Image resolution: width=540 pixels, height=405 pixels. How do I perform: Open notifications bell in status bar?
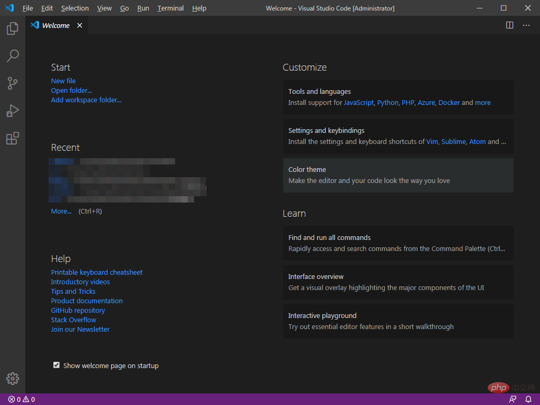coord(528,400)
